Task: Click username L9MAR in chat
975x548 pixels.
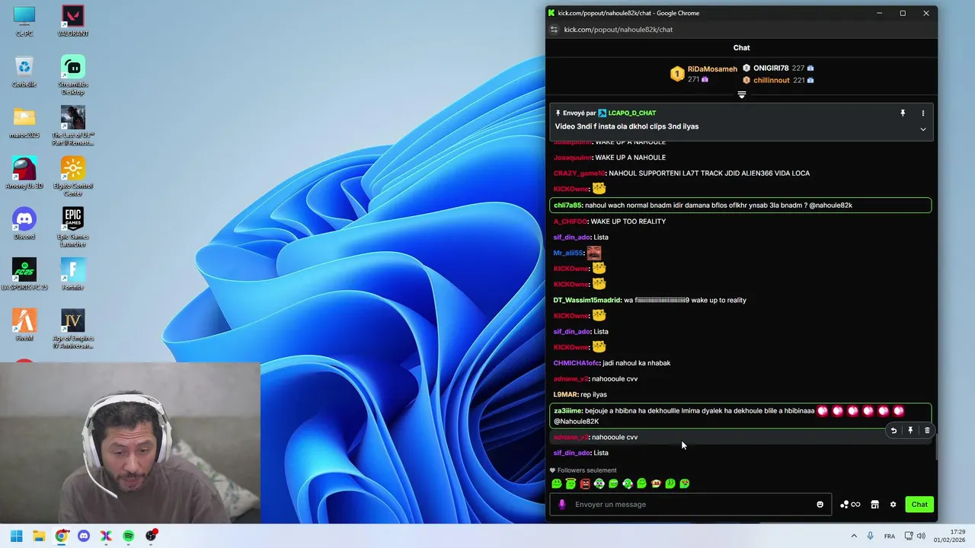Action: [x=565, y=394]
